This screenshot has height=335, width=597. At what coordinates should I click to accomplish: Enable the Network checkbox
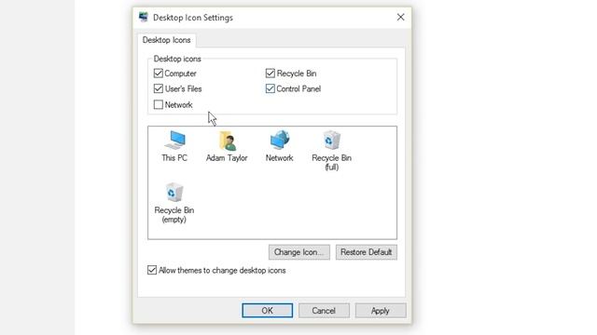tap(159, 104)
